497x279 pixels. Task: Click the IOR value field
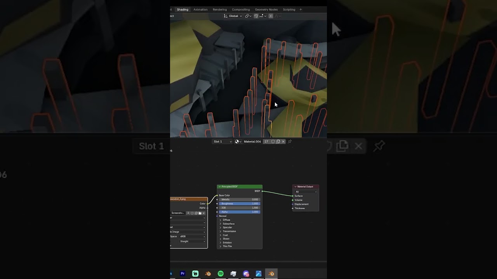tap(240, 208)
